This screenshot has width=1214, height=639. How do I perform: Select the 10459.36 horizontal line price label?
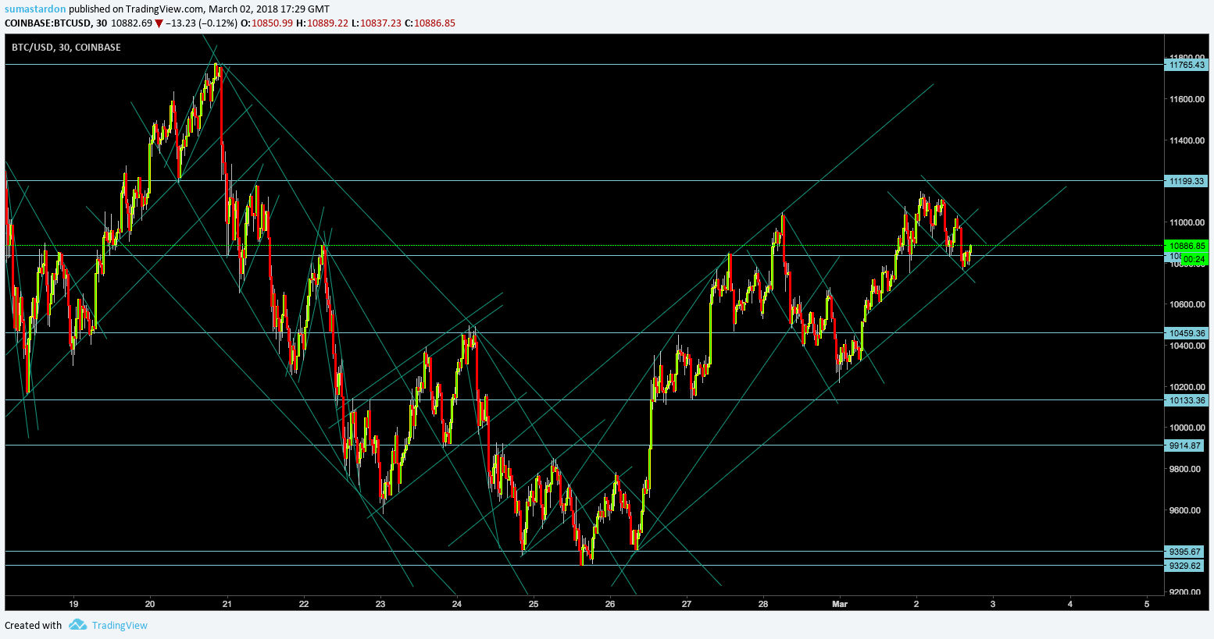point(1186,333)
